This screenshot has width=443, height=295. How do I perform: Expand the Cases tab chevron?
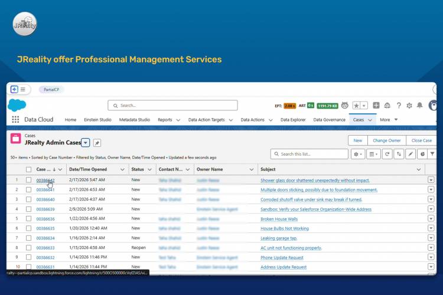370,120
